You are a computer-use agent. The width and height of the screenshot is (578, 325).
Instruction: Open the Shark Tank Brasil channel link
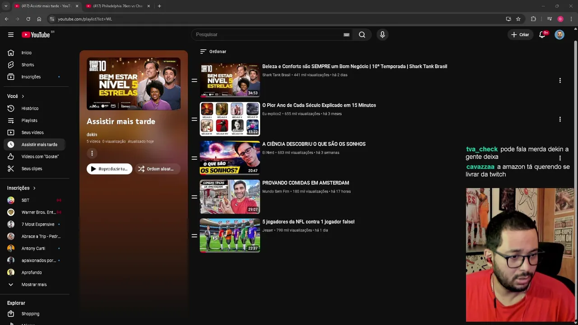click(x=276, y=75)
